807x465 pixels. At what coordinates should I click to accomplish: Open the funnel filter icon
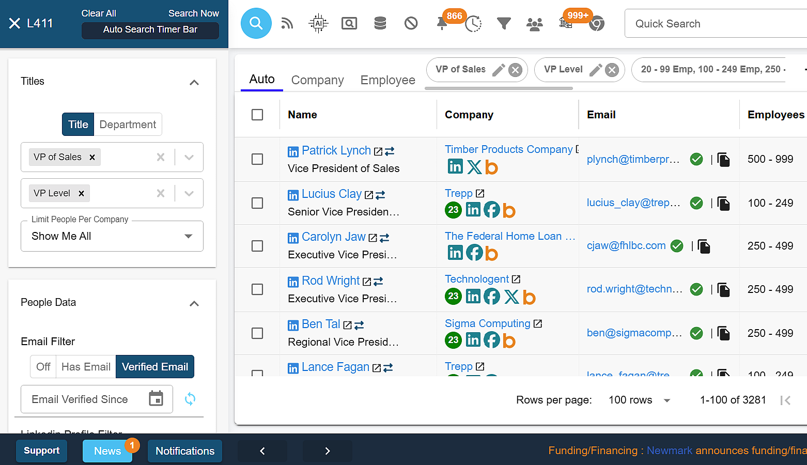click(504, 23)
